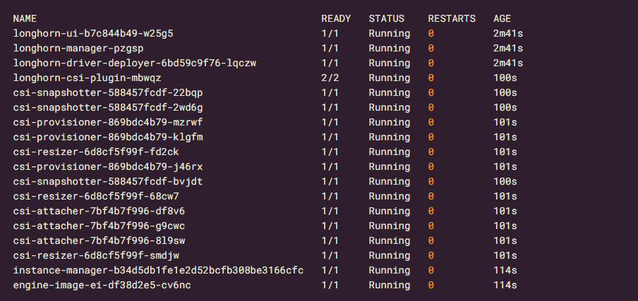Click the AGE column header
This screenshot has height=301, width=638.
502,19
